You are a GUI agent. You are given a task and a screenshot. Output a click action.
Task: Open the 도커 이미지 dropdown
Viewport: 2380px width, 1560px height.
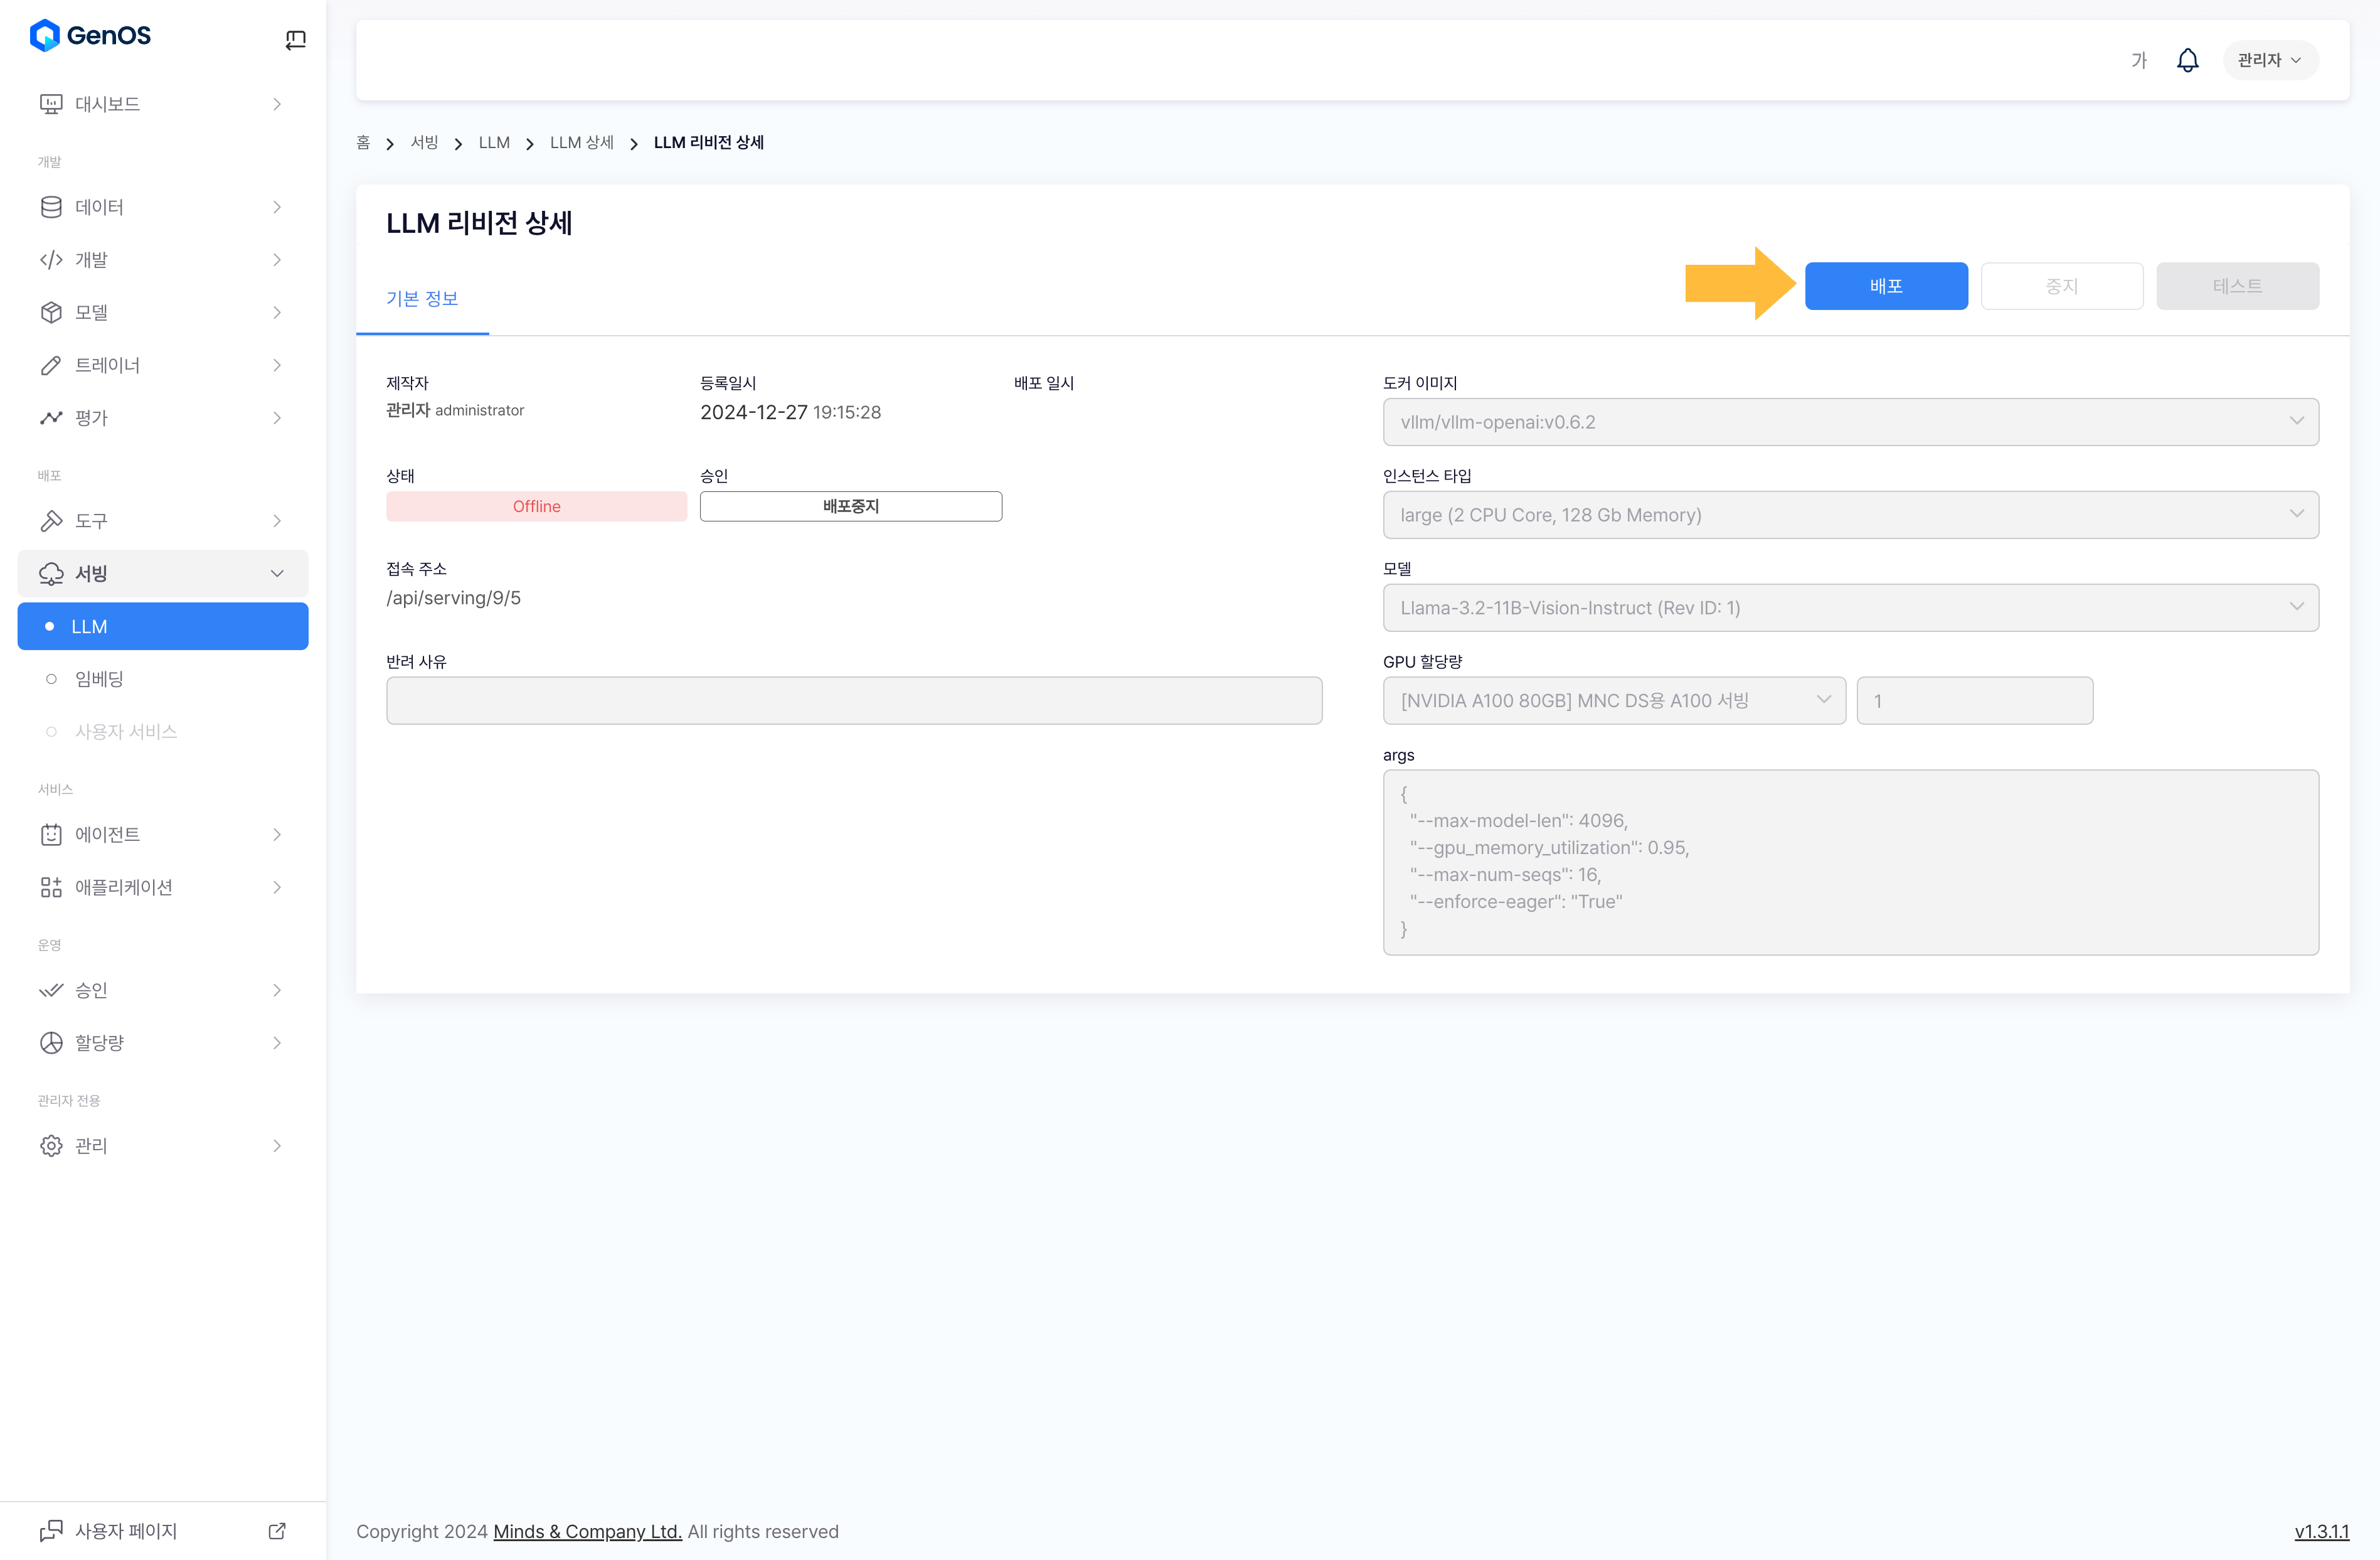coord(1850,422)
